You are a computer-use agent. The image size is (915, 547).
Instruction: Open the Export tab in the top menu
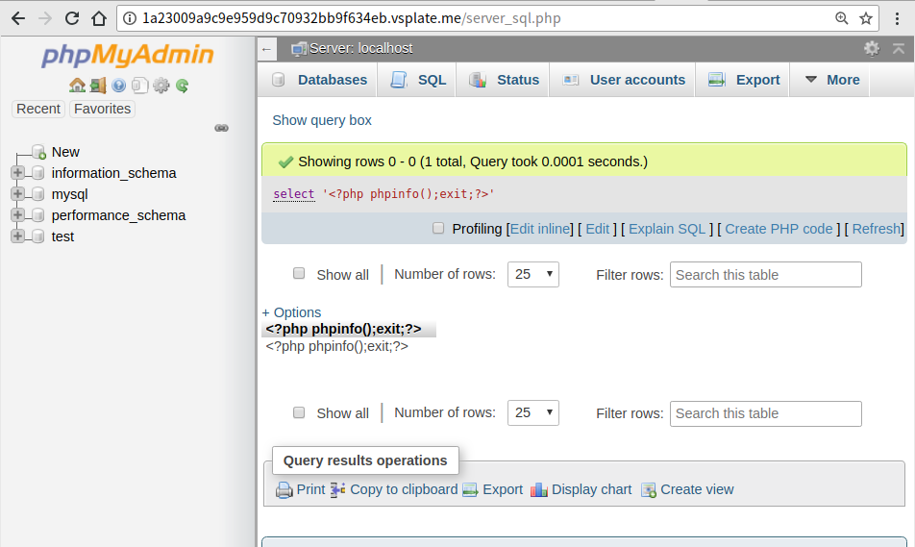coord(744,80)
